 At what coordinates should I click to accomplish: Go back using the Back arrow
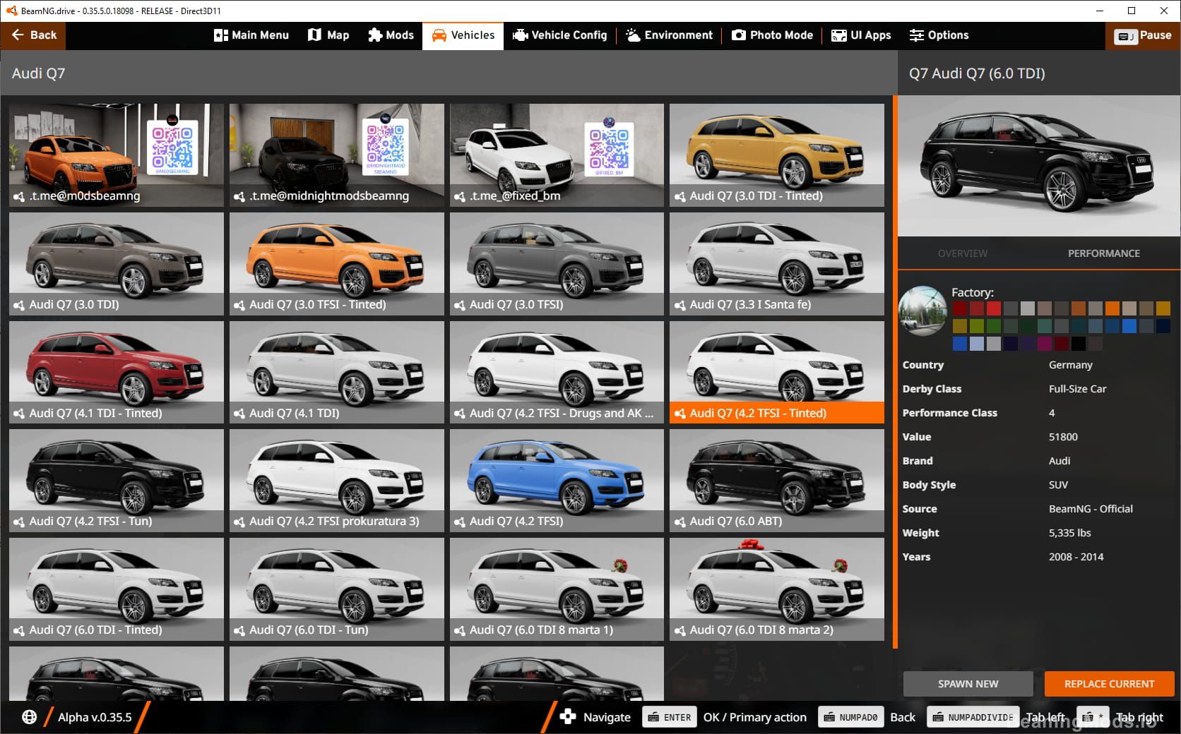point(33,35)
